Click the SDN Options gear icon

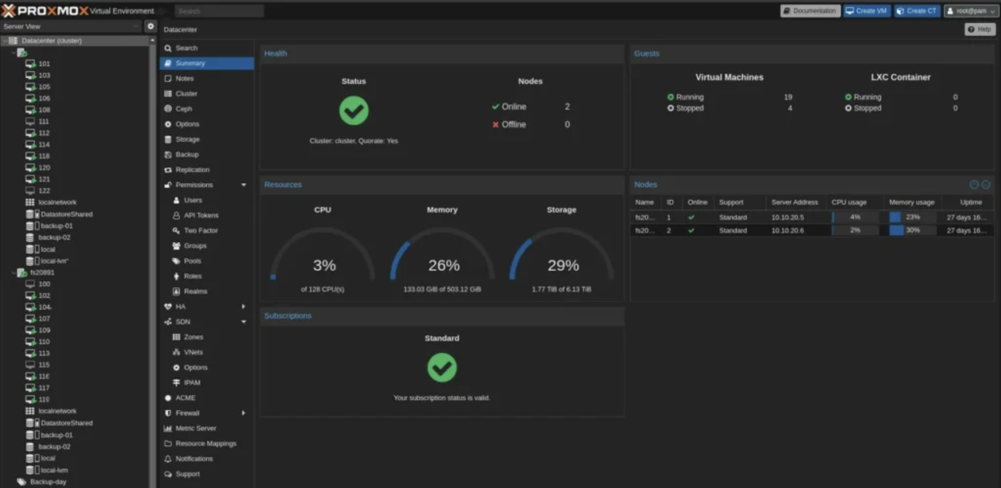176,367
